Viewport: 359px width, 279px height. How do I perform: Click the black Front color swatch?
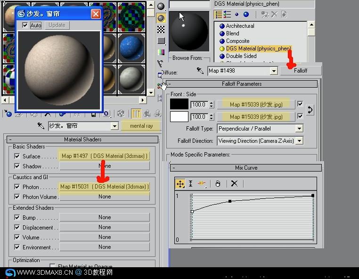point(179,104)
